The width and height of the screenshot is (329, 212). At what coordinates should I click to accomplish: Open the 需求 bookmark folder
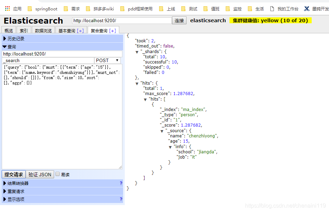[72, 9]
